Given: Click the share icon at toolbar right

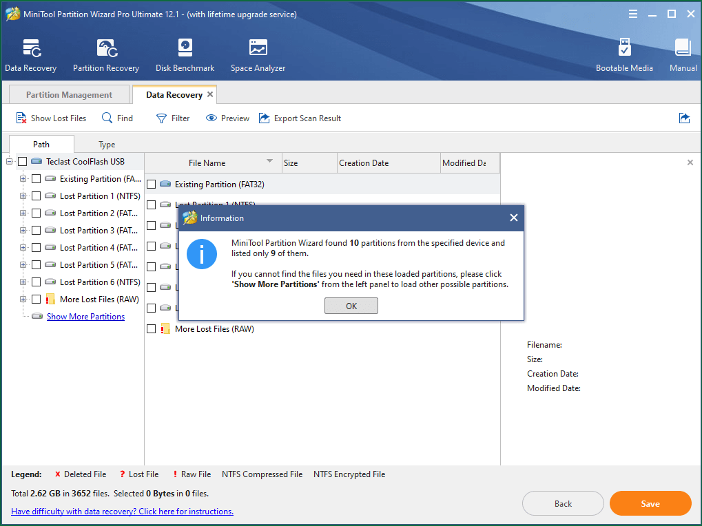Looking at the screenshot, I should 684,118.
